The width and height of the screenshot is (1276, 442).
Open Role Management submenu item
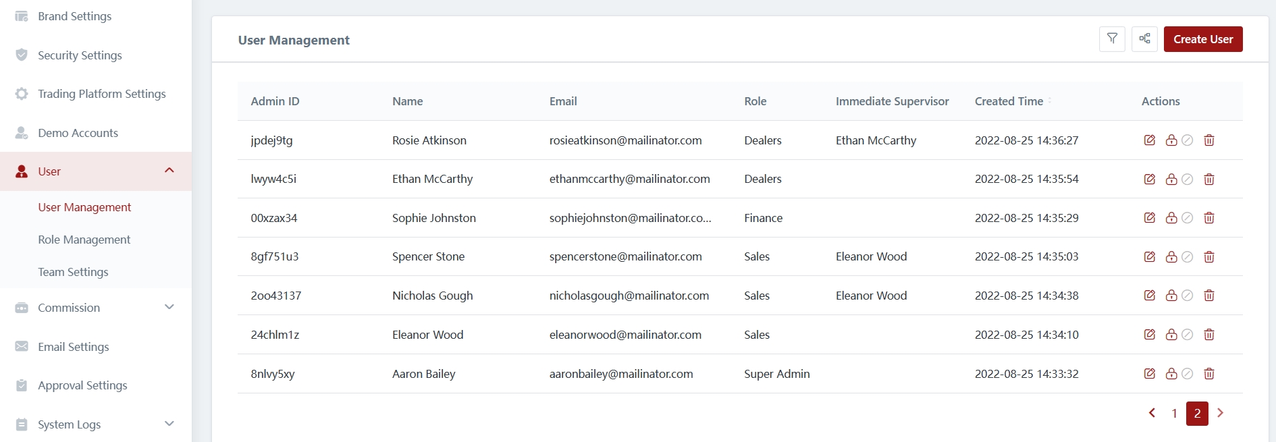coord(84,240)
